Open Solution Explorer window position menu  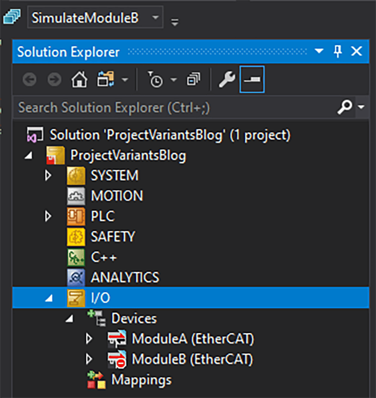coord(319,52)
